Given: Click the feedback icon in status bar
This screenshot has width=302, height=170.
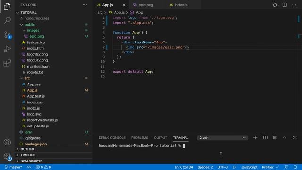Looking at the screenshot, I should coord(286,167).
